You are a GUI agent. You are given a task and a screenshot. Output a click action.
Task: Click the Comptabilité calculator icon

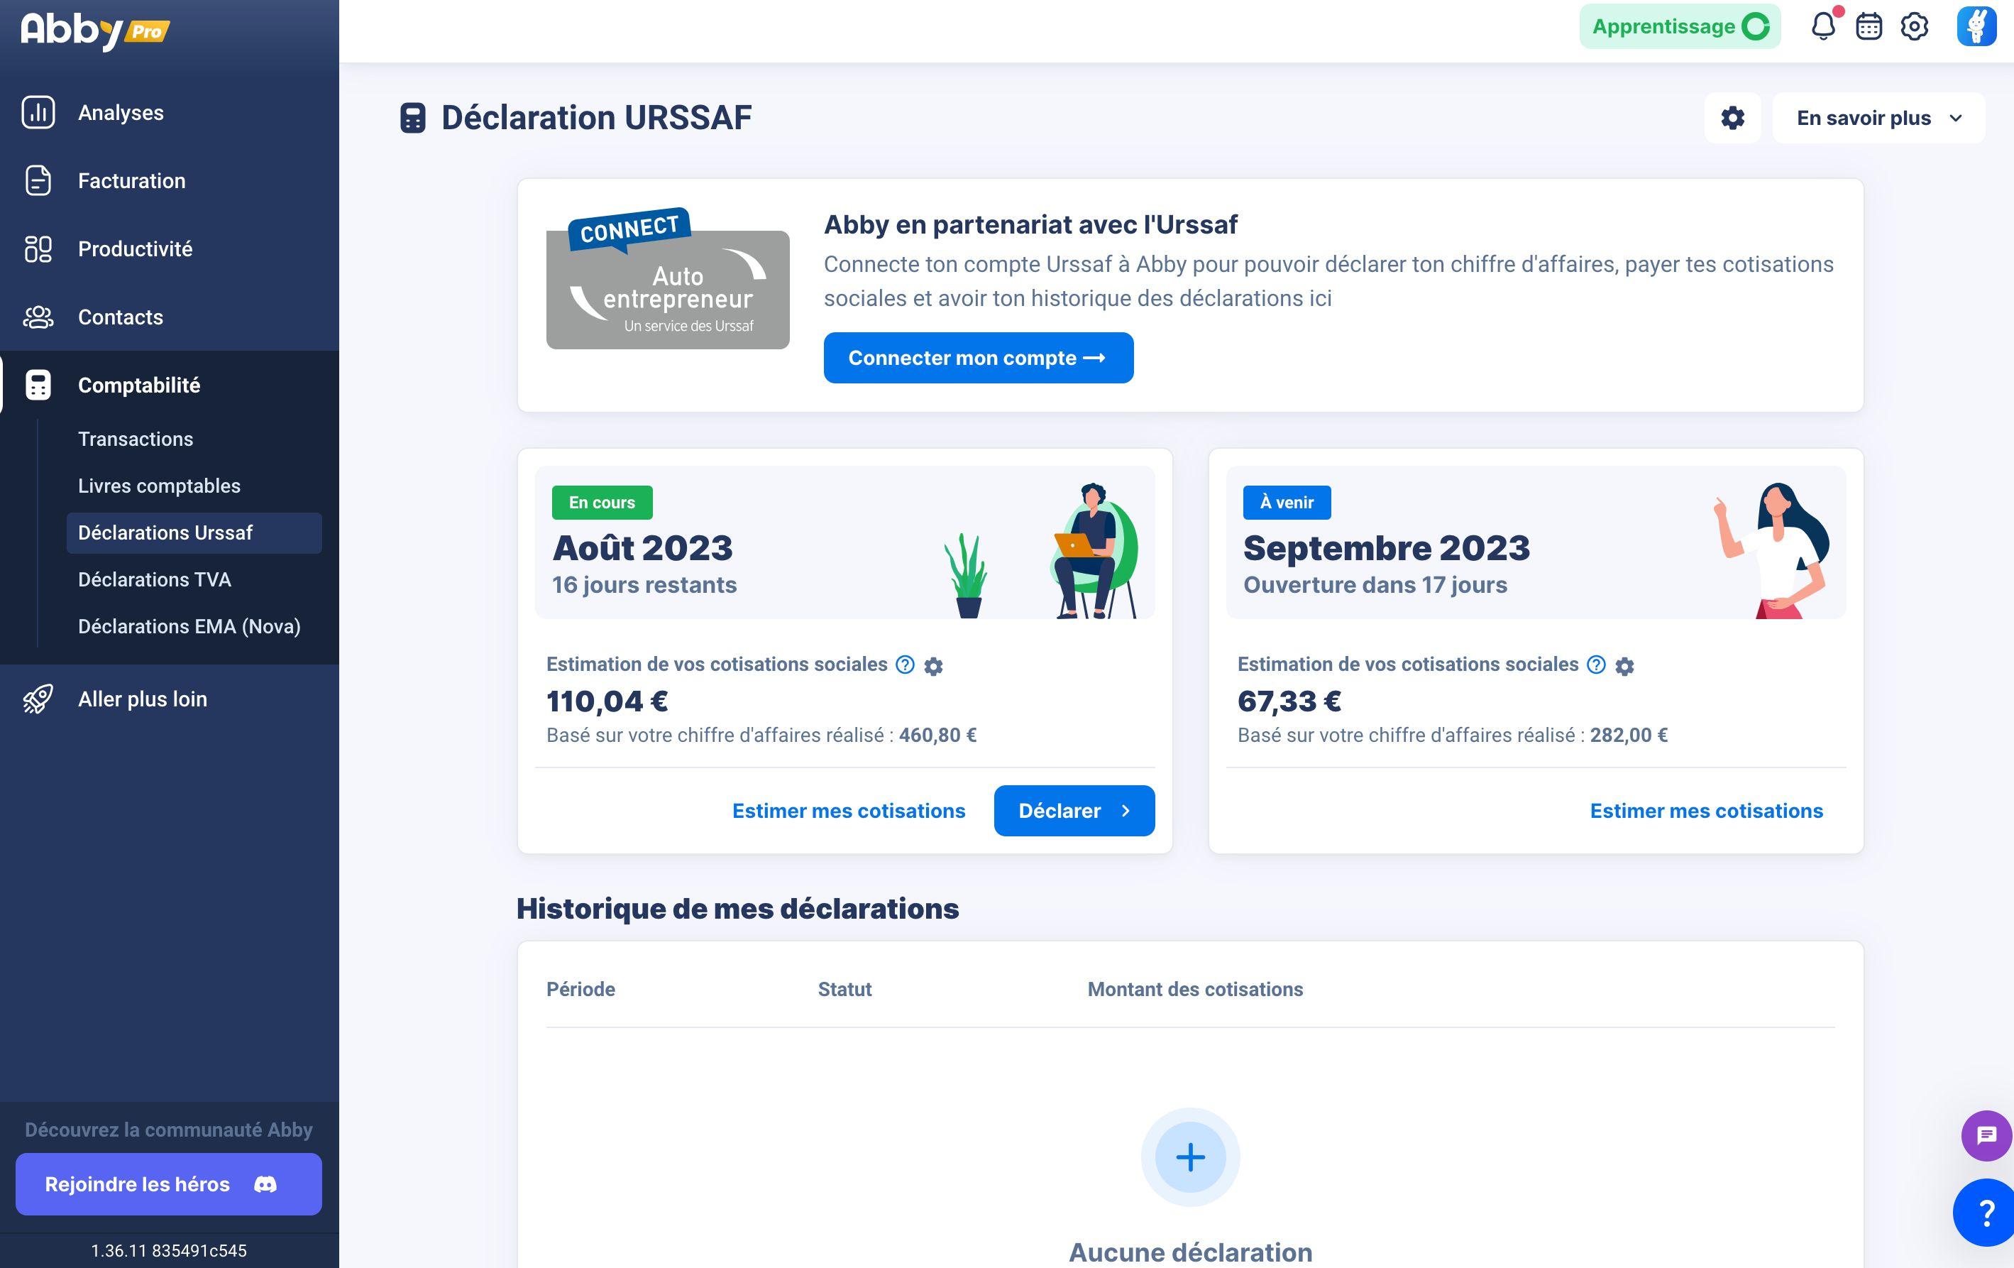(38, 385)
